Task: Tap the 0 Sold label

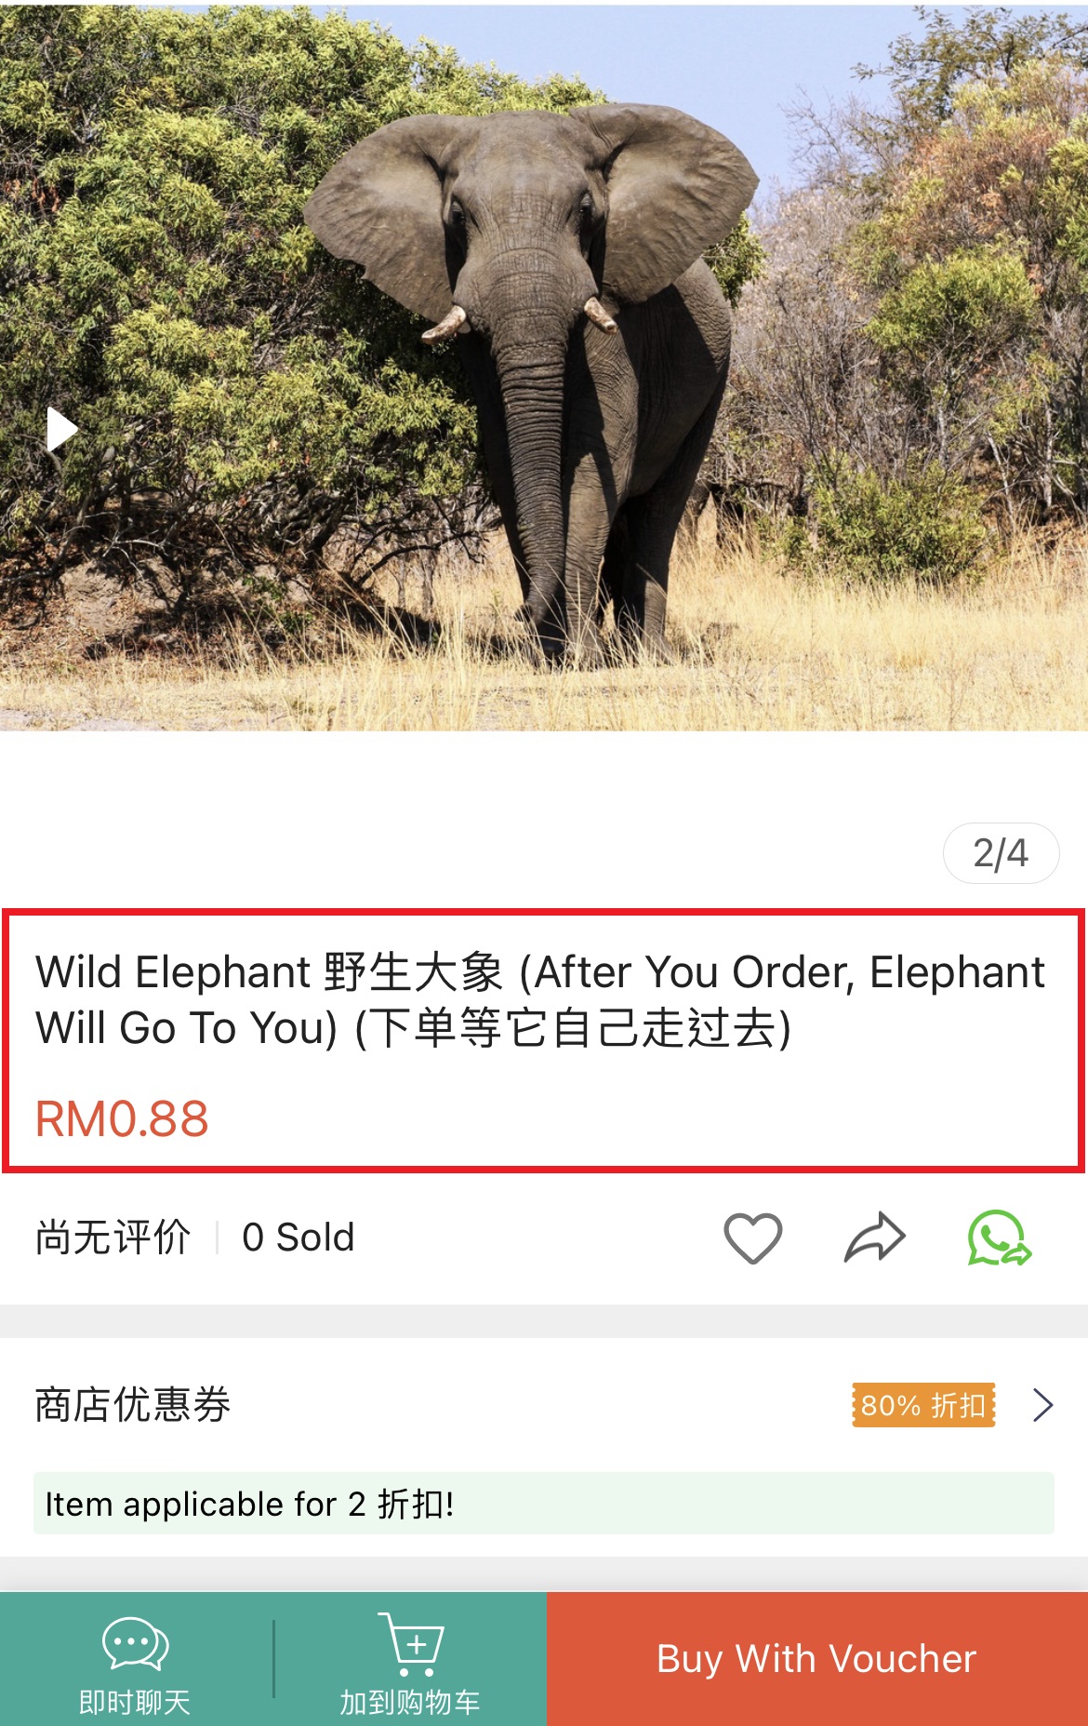Action: 299,1238
